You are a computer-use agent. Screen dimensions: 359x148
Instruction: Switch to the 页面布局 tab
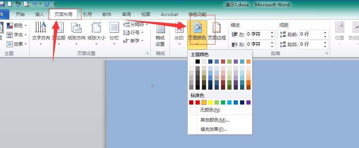[x=63, y=15]
